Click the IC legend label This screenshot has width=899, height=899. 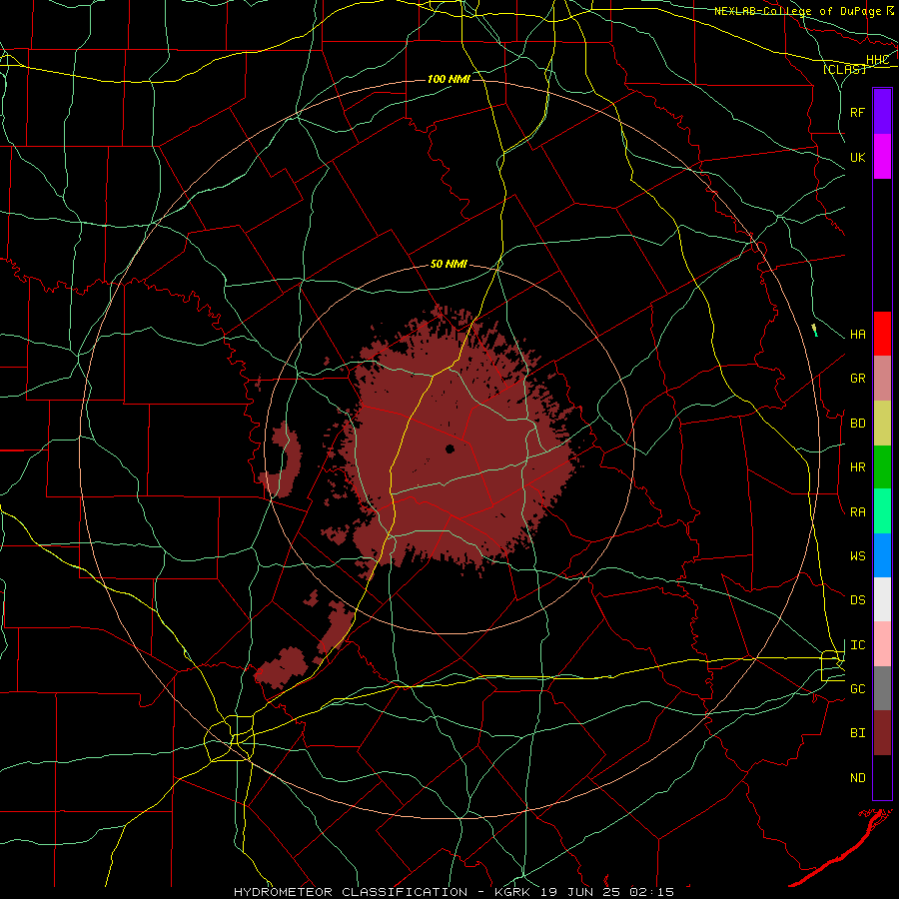857,645
